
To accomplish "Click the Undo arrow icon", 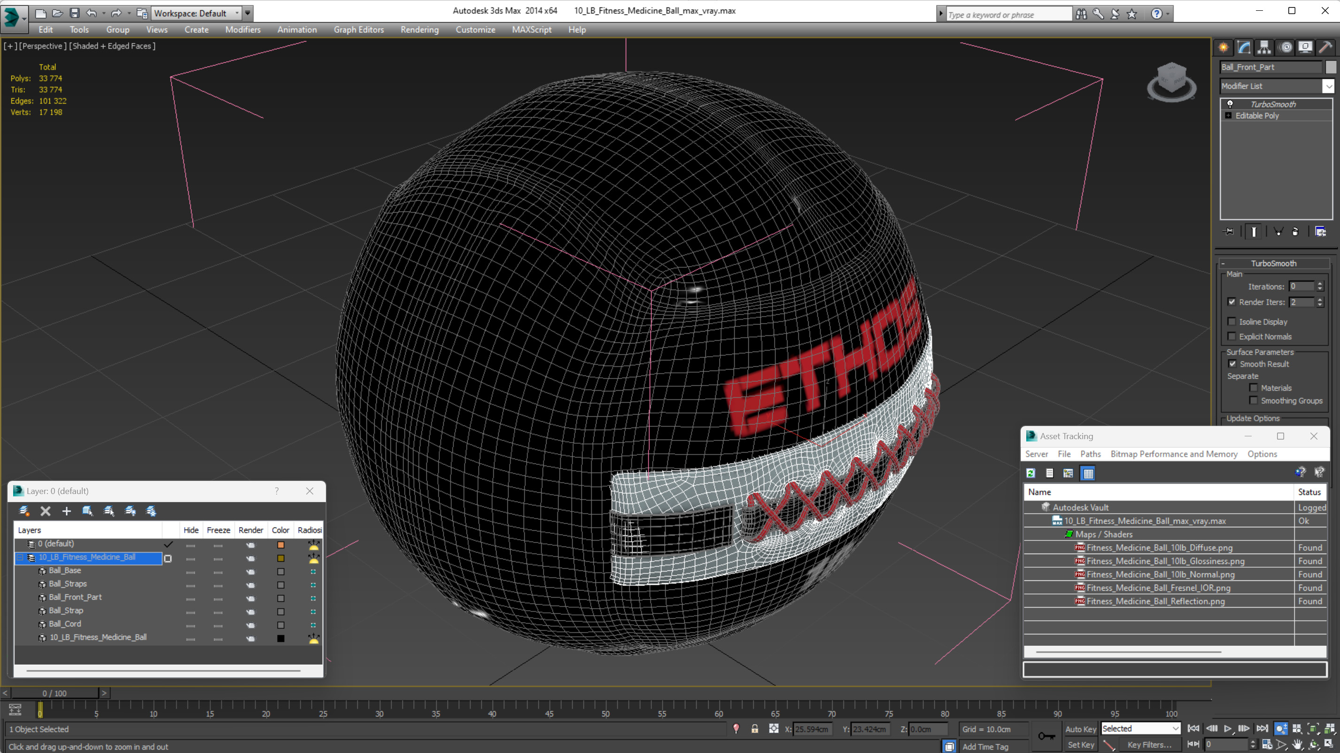I will 91,13.
